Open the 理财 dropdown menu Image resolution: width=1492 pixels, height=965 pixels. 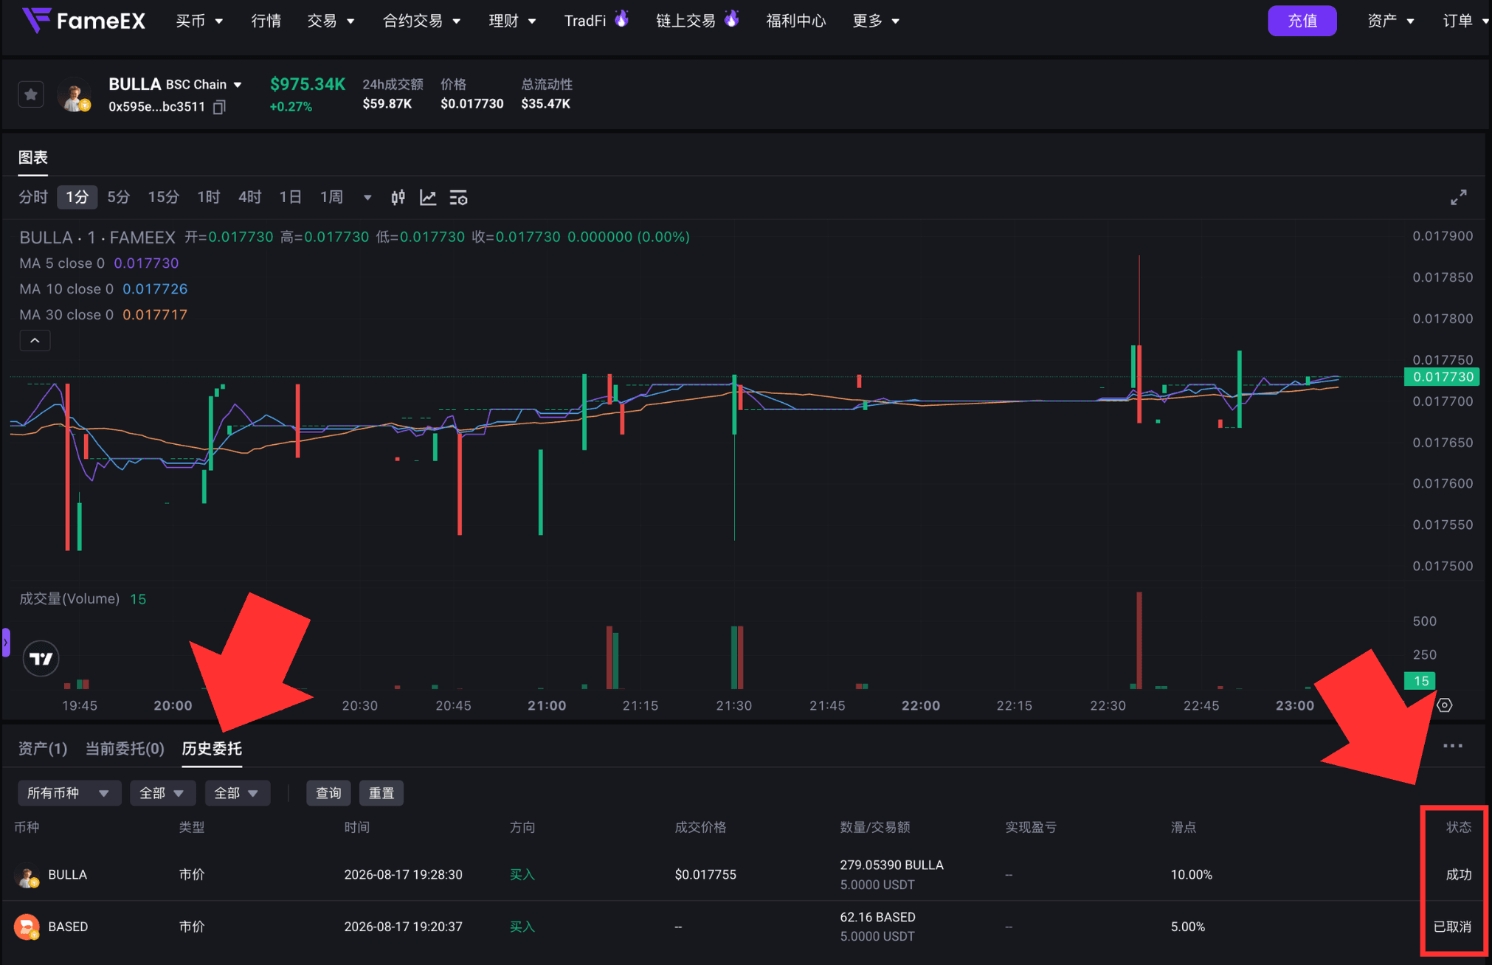512,21
